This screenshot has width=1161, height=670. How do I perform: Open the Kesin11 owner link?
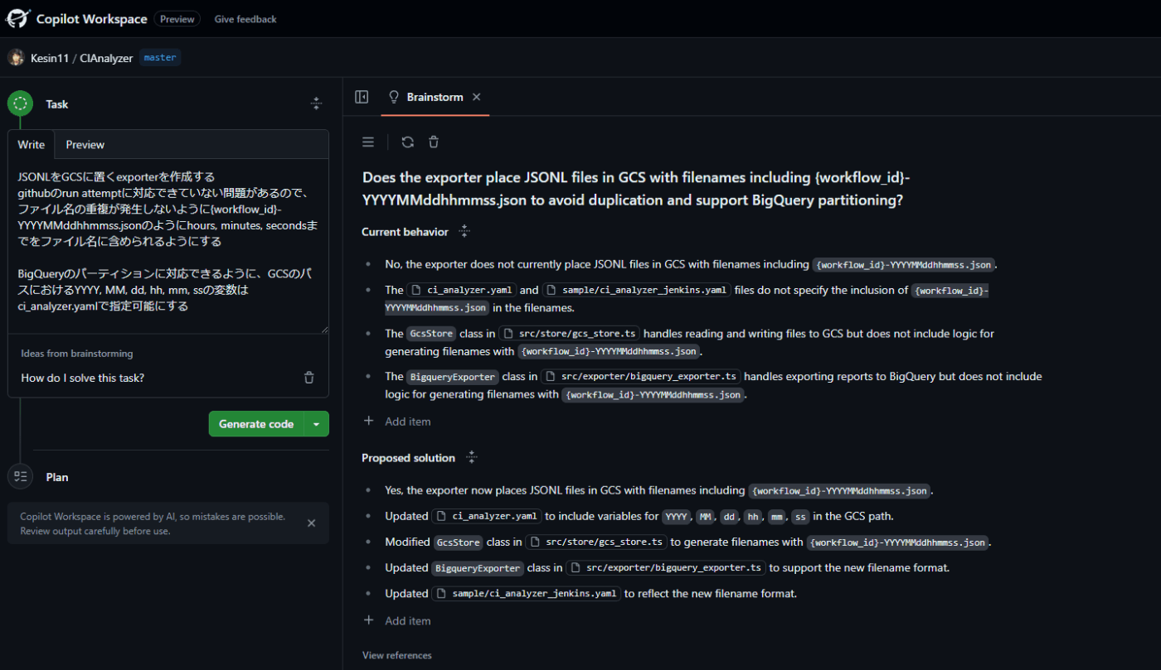click(50, 58)
